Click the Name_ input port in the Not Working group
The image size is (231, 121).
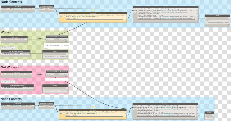50,74
